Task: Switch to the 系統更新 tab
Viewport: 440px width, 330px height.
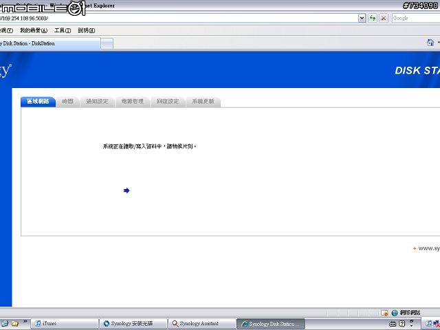Action: click(x=203, y=102)
